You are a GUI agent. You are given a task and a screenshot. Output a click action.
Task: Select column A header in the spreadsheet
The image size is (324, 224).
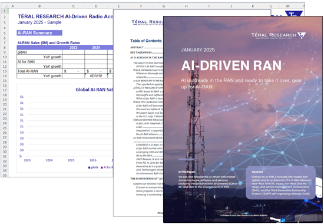[12, 6]
